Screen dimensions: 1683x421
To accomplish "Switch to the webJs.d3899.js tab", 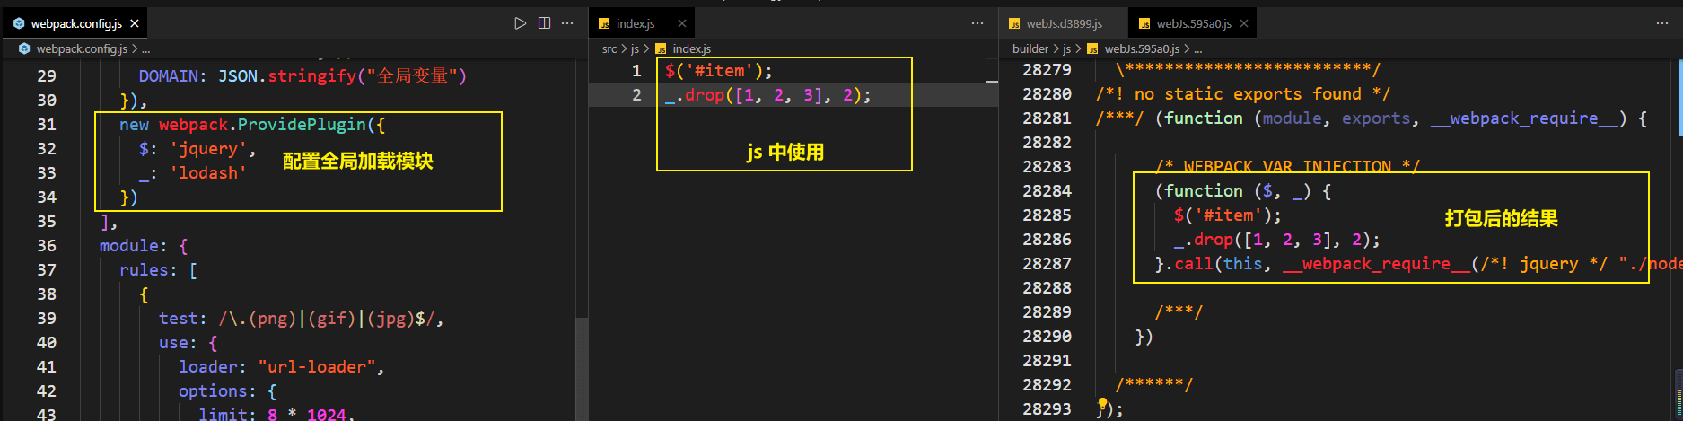I will click(x=1065, y=23).
